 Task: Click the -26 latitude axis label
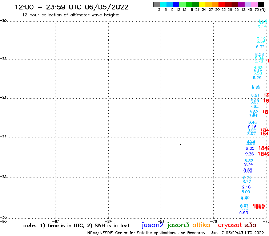tap(3, 137)
